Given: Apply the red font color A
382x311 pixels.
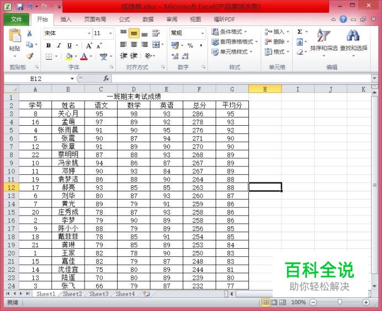Looking at the screenshot, I should (x=84, y=56).
